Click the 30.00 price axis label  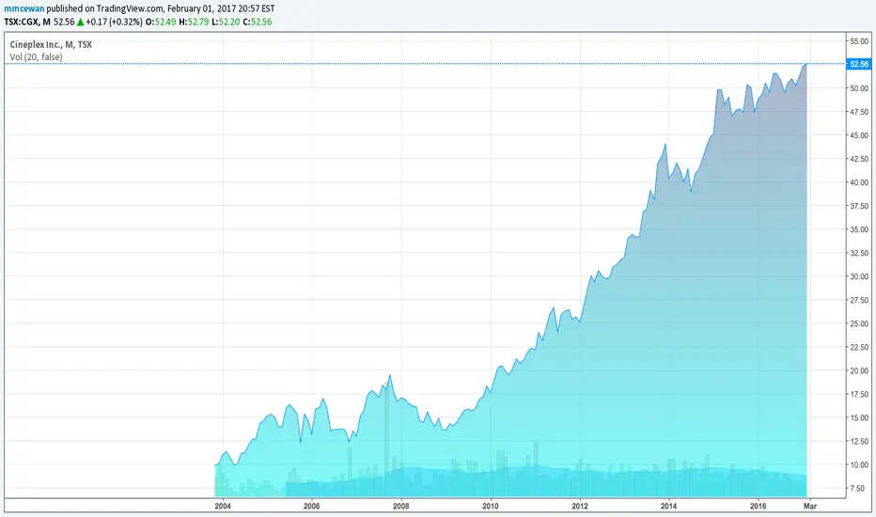tap(859, 276)
